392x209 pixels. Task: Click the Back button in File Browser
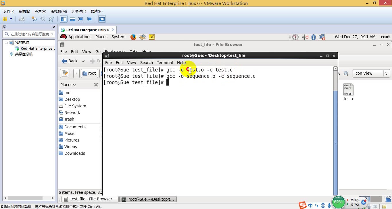[70, 61]
